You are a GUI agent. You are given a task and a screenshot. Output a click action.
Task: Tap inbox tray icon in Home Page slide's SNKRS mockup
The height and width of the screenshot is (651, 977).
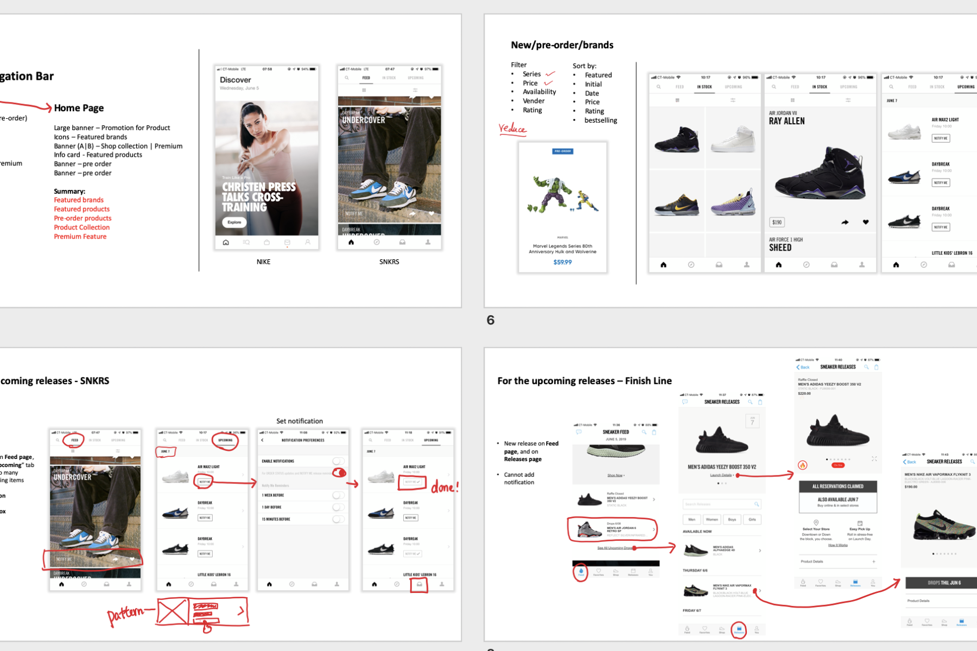402,242
